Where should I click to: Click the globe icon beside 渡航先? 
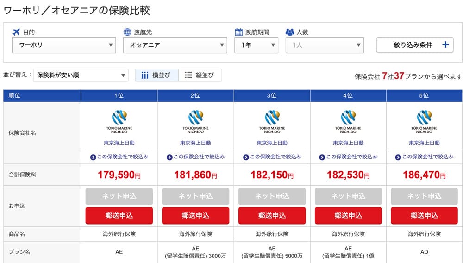coord(127,32)
